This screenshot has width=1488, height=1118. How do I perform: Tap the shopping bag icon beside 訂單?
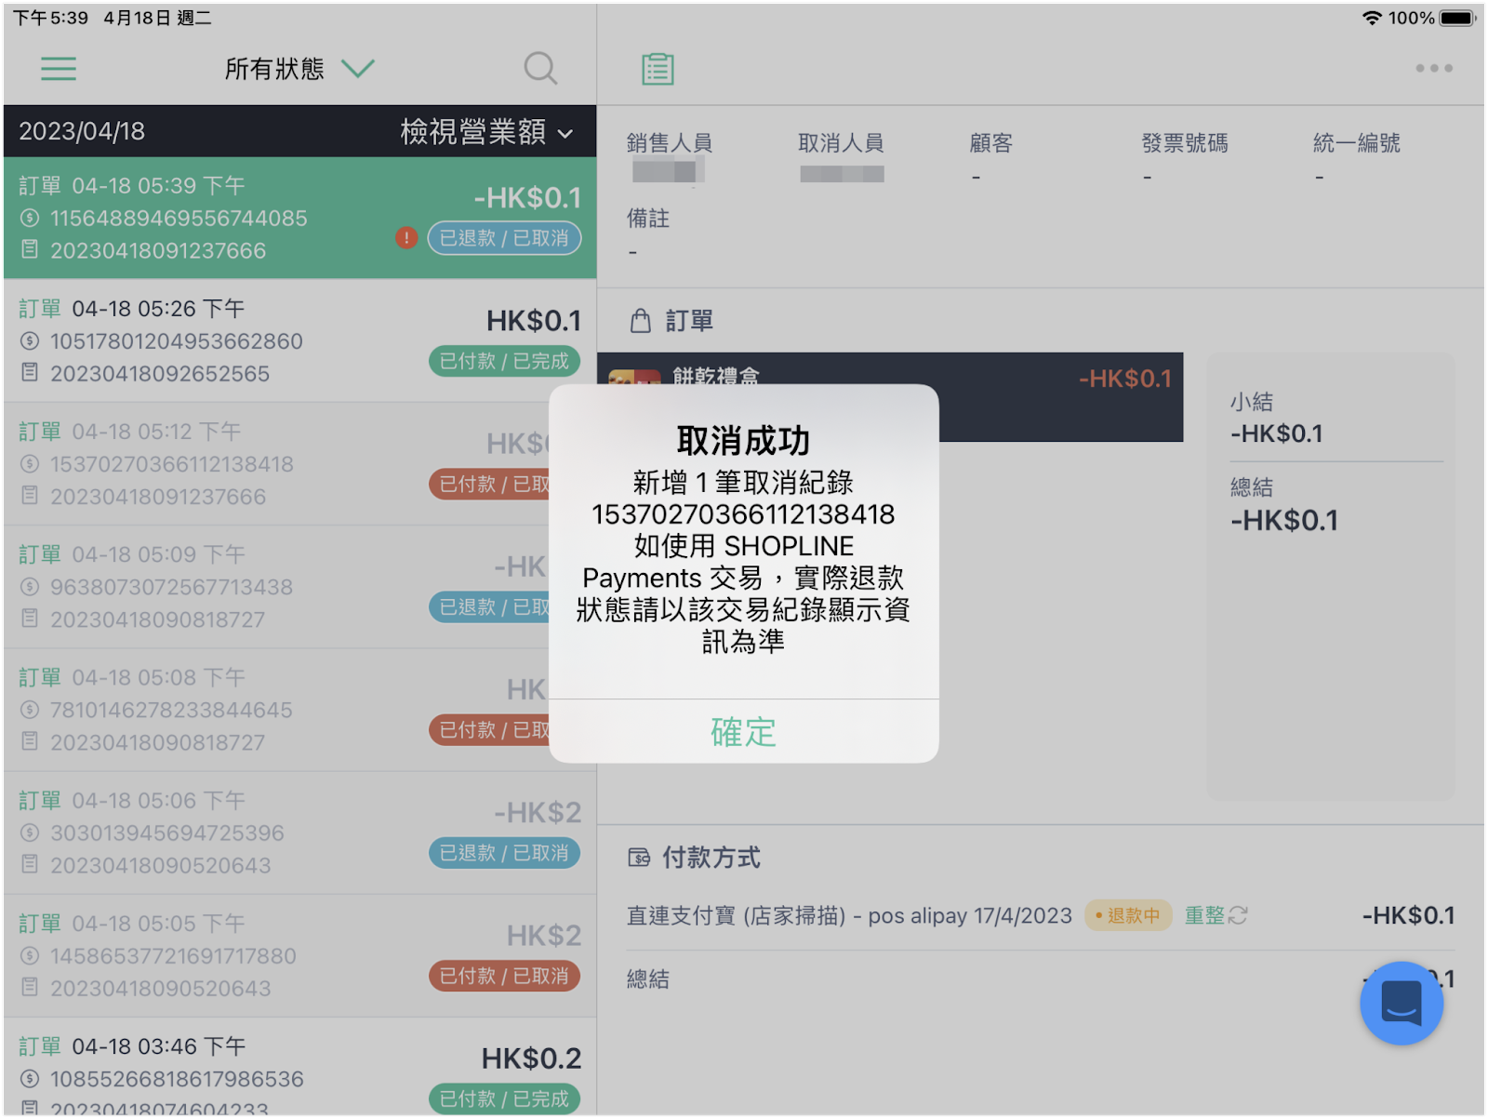pos(641,321)
